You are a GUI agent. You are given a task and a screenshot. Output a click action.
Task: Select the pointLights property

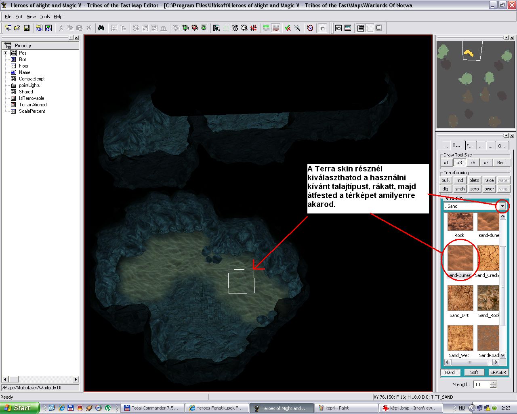29,85
